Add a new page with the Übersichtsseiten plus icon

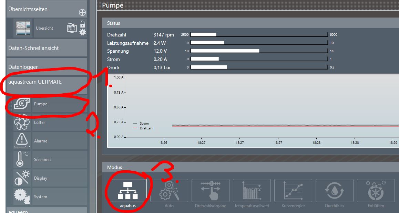(x=82, y=12)
